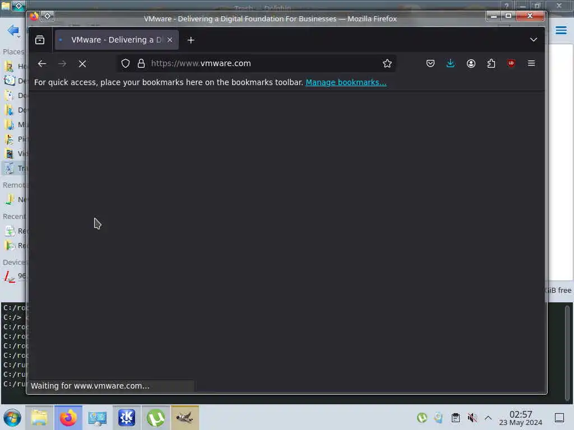574x430 pixels.
Task: Open GIMP from taskbar
Action: (x=185, y=418)
